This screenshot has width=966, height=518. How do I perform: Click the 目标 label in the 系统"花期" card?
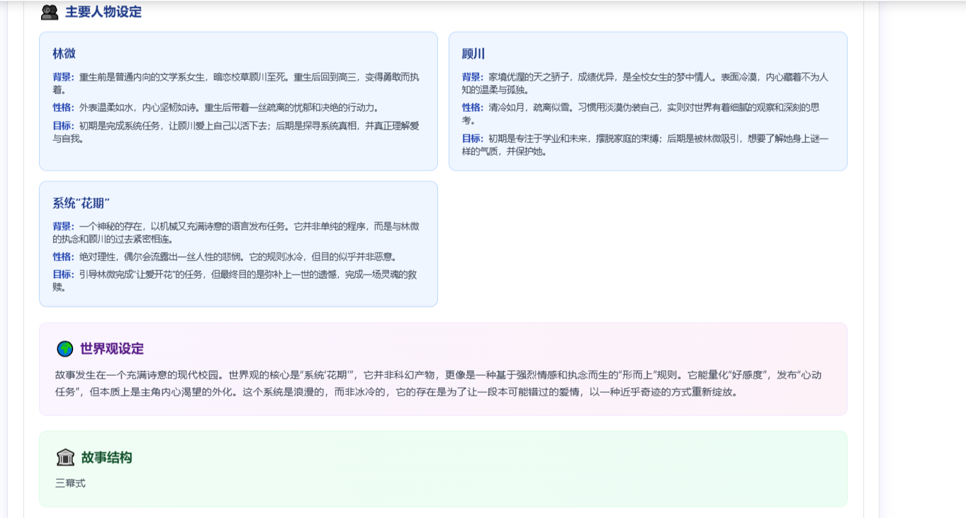coord(61,274)
